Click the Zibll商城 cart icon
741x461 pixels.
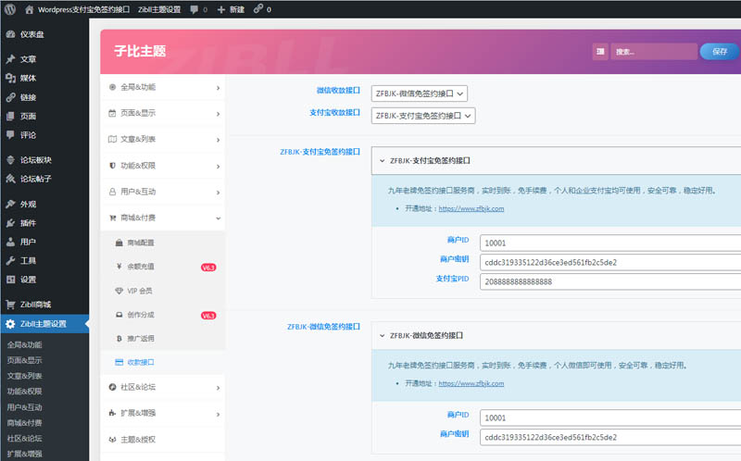pos(10,305)
